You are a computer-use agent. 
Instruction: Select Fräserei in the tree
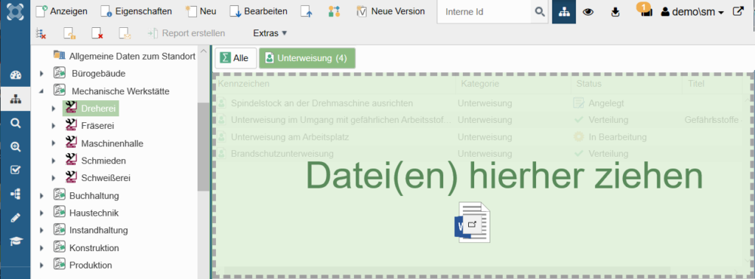pyautogui.click(x=97, y=126)
